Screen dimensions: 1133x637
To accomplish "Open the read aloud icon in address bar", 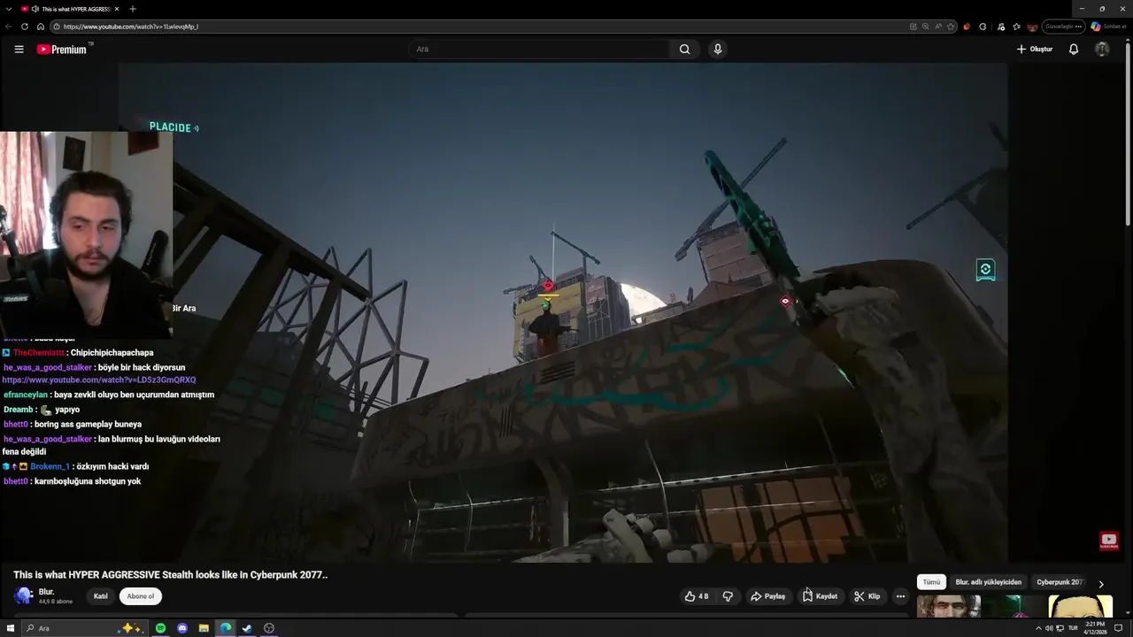I will 938,27.
